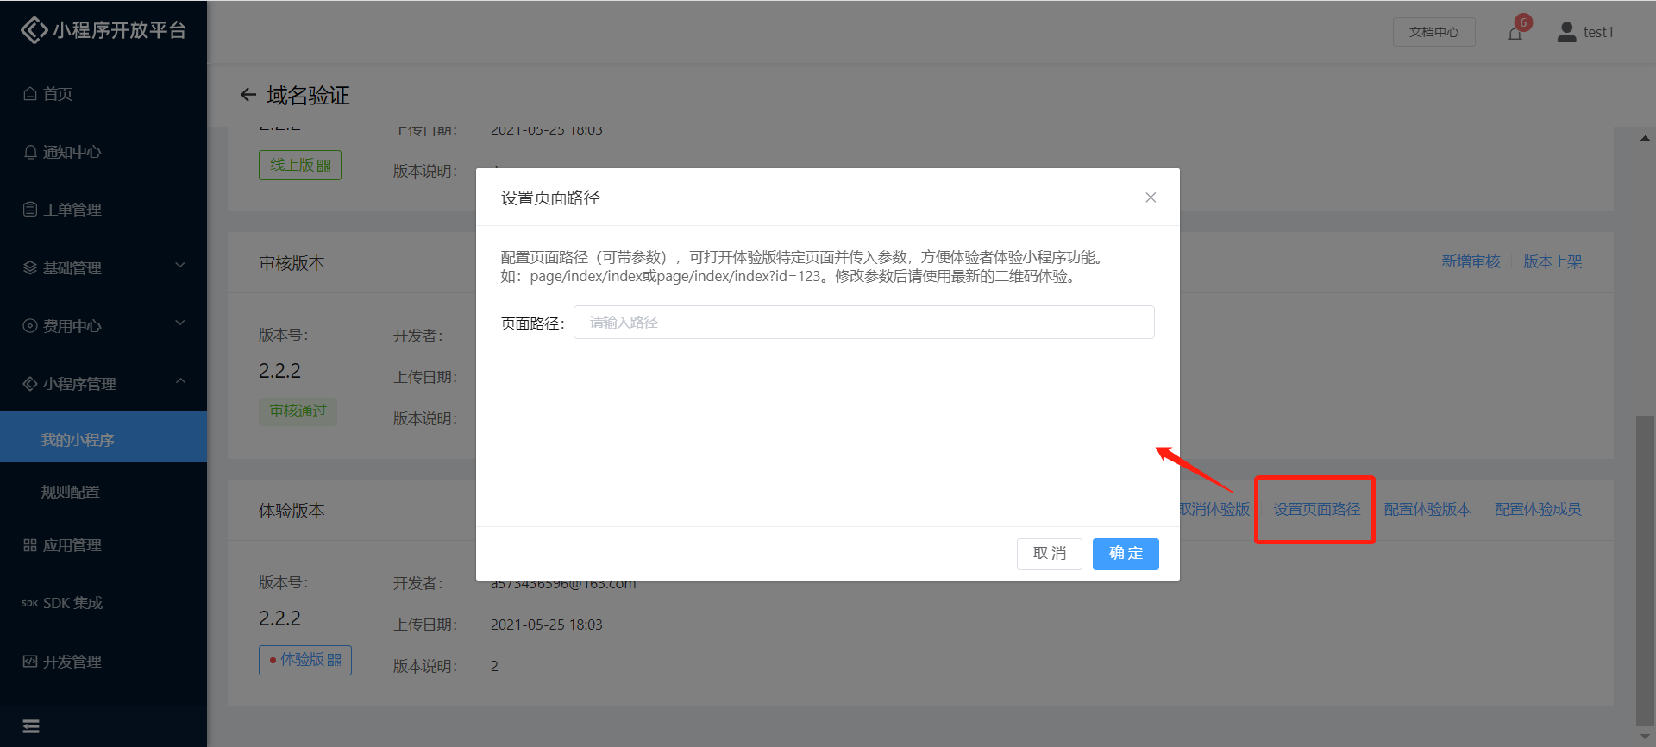Image resolution: width=1656 pixels, height=747 pixels.
Task: Click the test1 user avatar icon
Action: [x=1566, y=32]
